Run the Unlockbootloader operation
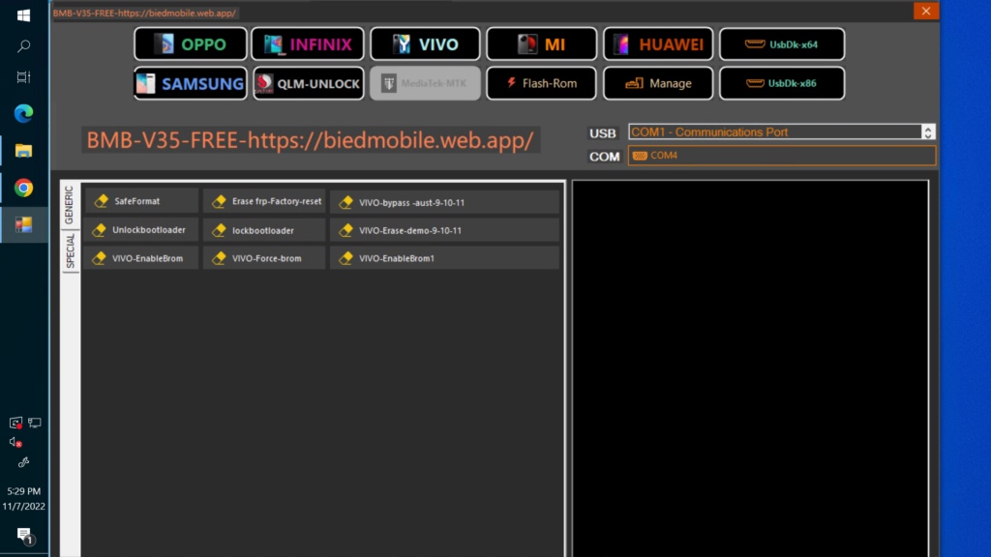The height and width of the screenshot is (557, 991). coord(141,230)
